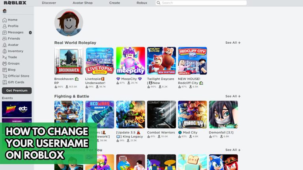Open the Official Store cart icon

click(x=4, y=76)
